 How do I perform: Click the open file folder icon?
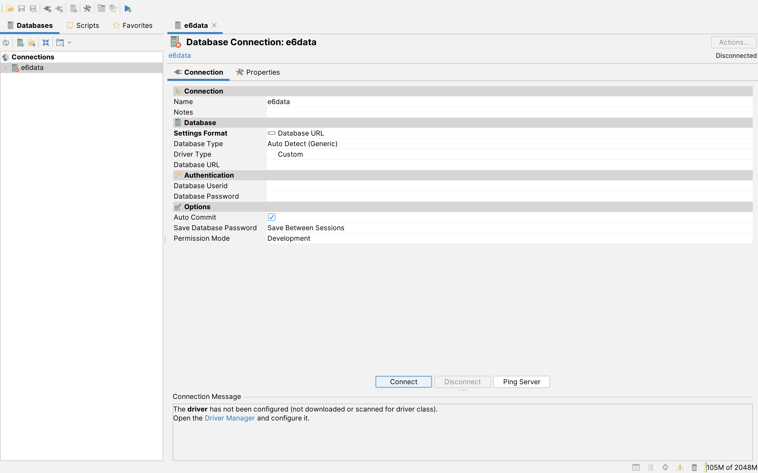[x=10, y=8]
